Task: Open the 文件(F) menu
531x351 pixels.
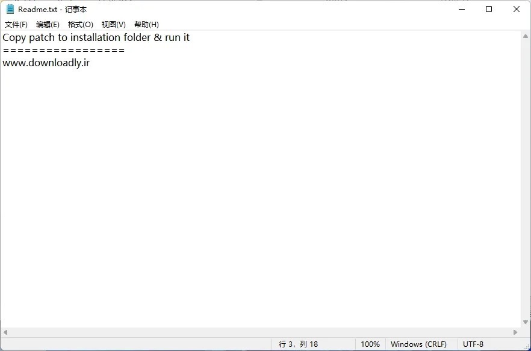Action: pos(16,25)
